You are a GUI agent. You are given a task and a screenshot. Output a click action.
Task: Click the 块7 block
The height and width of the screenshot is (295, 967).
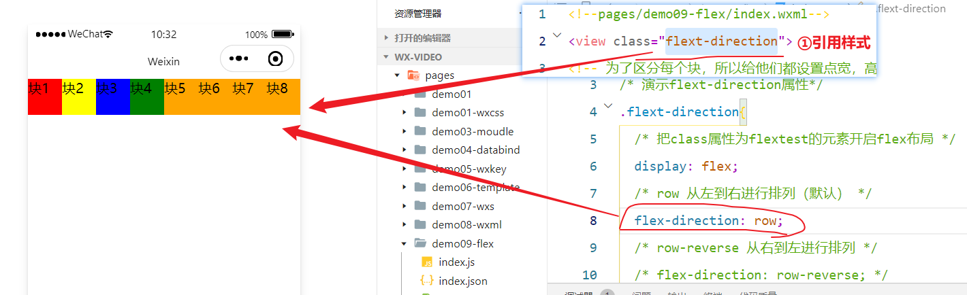click(x=249, y=97)
